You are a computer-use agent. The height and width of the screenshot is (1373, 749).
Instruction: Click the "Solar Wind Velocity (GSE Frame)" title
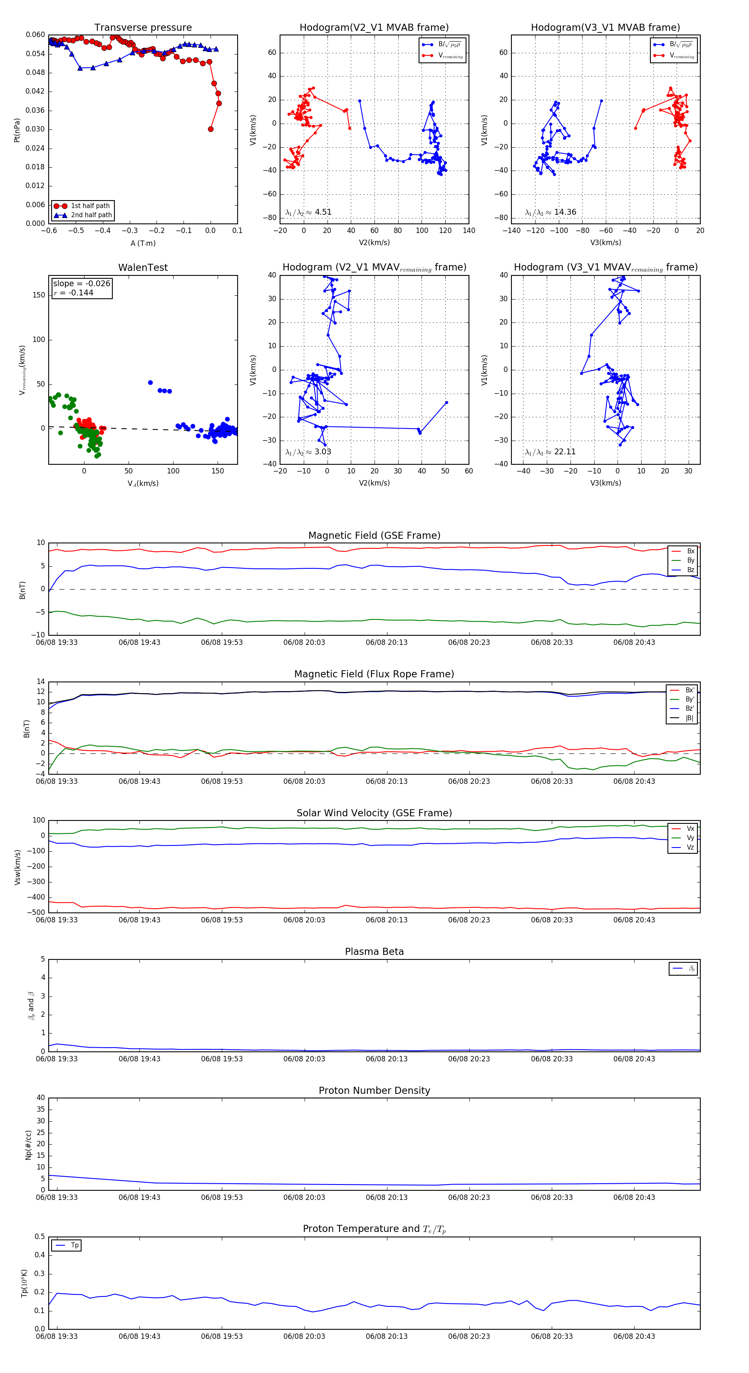(374, 813)
